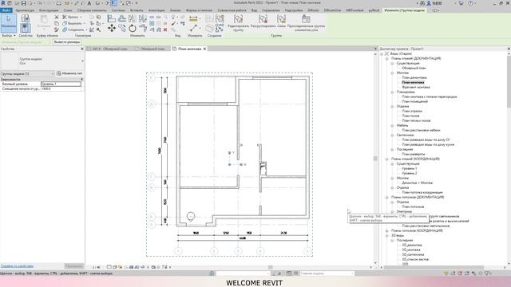
Task: Open План расстановки мебели view
Action: coord(421,130)
